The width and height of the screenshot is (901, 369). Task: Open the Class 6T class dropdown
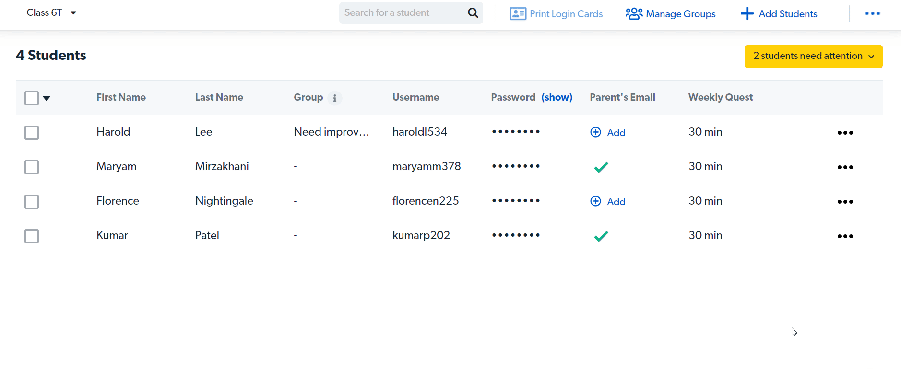(51, 13)
